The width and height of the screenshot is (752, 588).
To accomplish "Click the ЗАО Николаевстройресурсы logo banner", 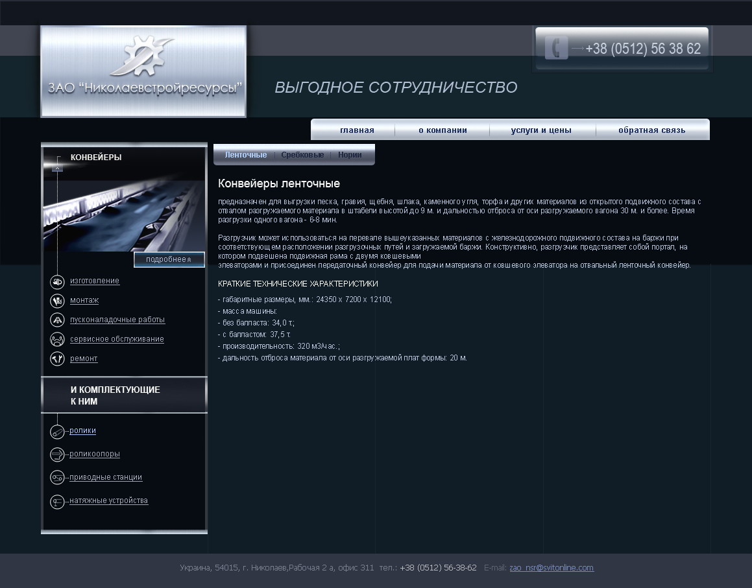I will click(x=143, y=71).
